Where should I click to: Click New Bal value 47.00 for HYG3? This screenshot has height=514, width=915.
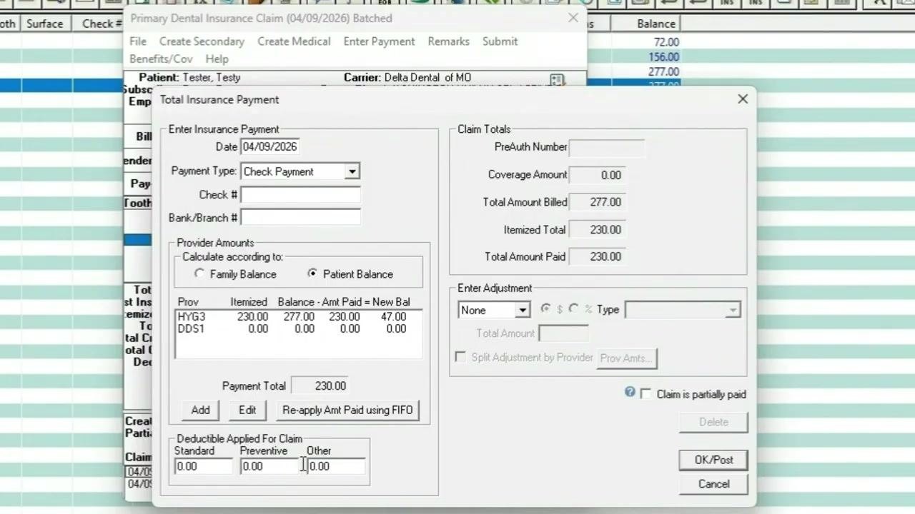(393, 317)
